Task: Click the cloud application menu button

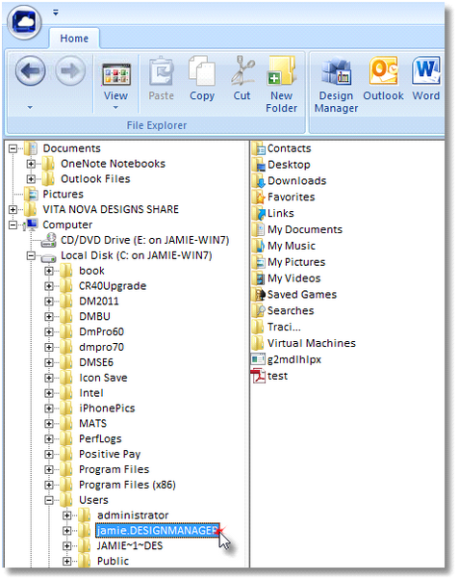Action: (x=24, y=22)
